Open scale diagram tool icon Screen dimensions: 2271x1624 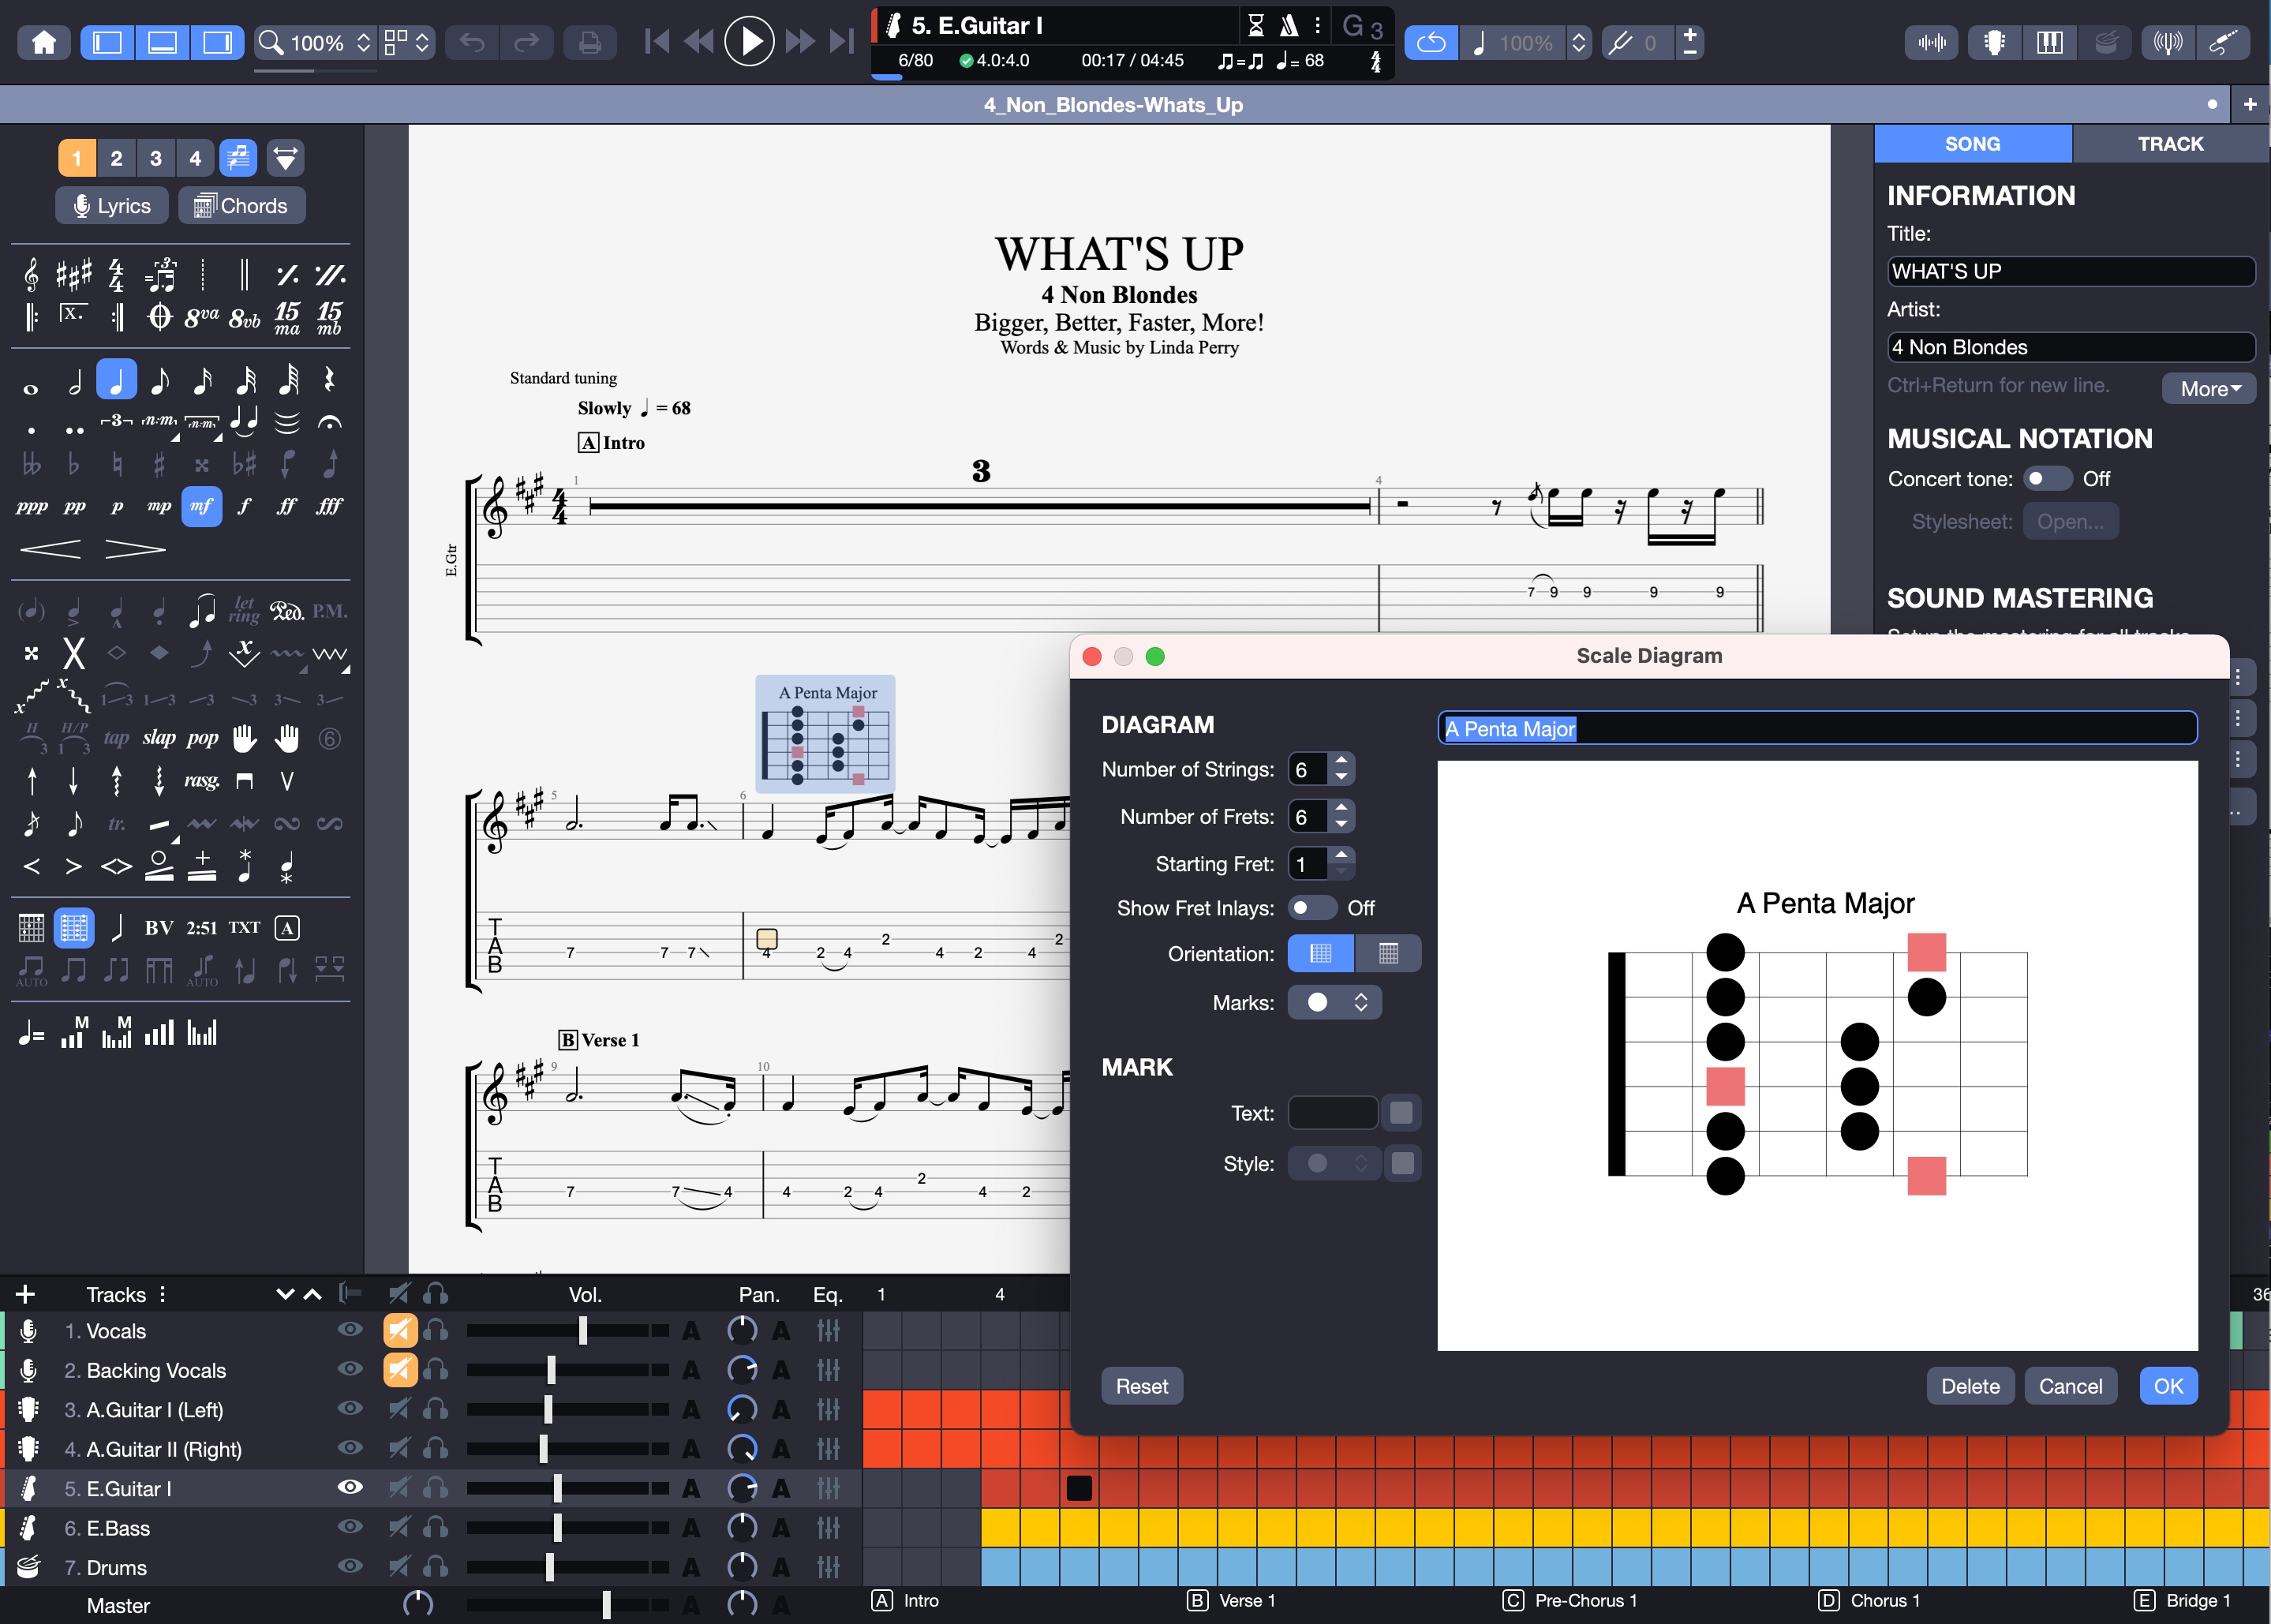pos(74,928)
